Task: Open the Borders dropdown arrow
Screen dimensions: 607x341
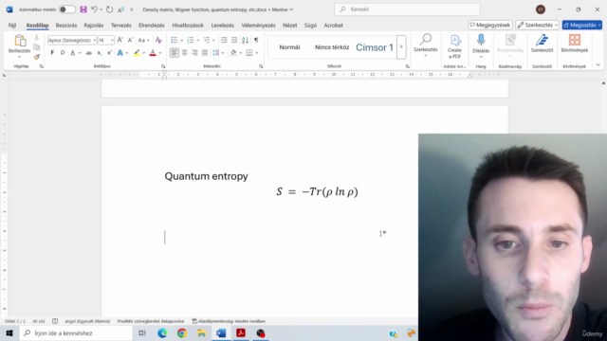Action: 257,53
